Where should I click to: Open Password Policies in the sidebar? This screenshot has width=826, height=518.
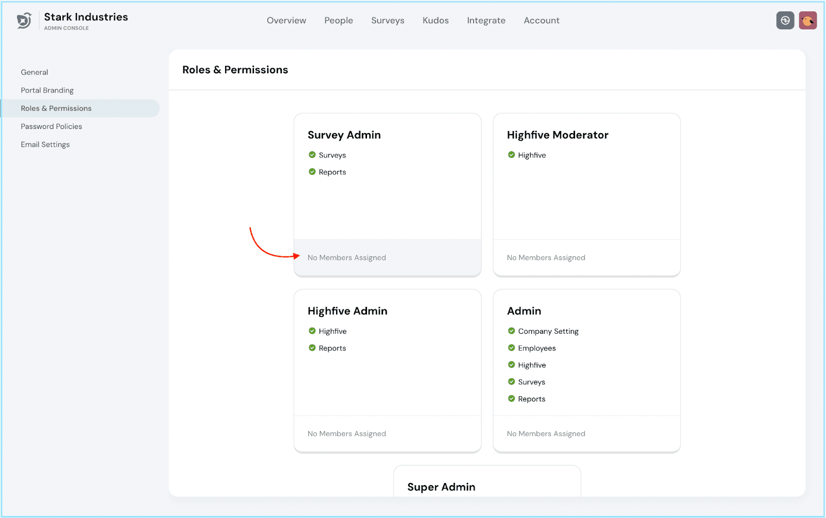tap(51, 126)
